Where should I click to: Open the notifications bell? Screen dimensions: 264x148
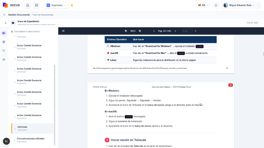(216, 5)
